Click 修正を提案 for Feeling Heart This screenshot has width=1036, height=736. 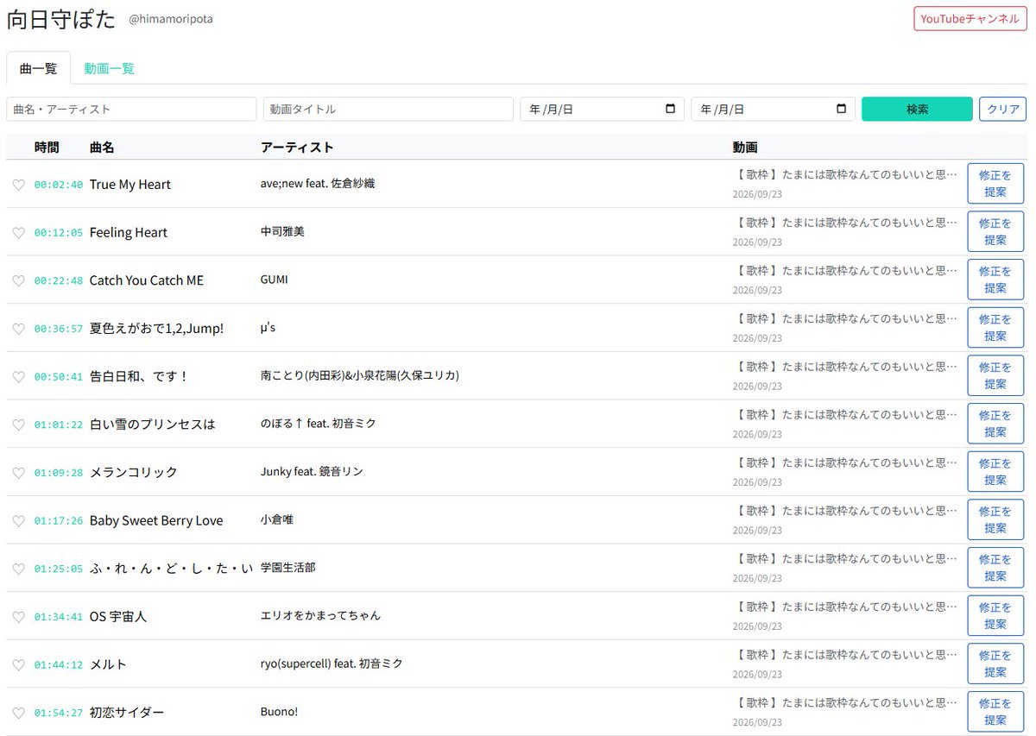(x=995, y=231)
